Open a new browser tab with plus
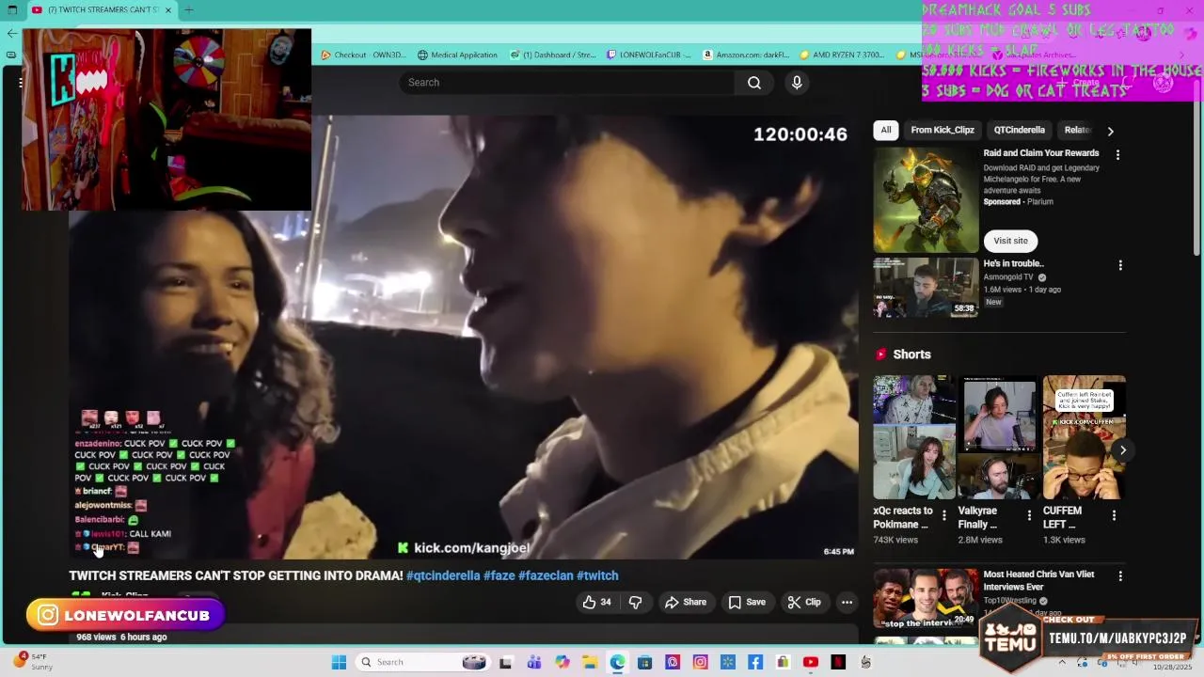The width and height of the screenshot is (1204, 677). coord(188,9)
